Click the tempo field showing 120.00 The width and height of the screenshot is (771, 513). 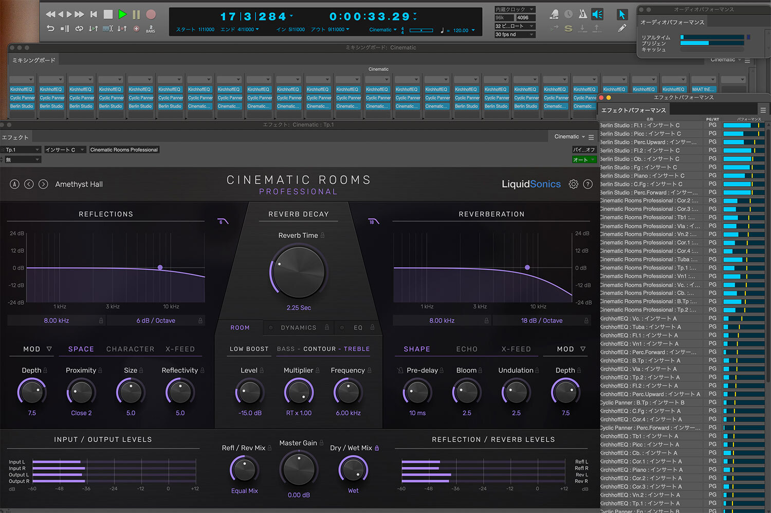click(461, 30)
